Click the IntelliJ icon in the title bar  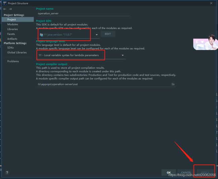tap(5, 3)
